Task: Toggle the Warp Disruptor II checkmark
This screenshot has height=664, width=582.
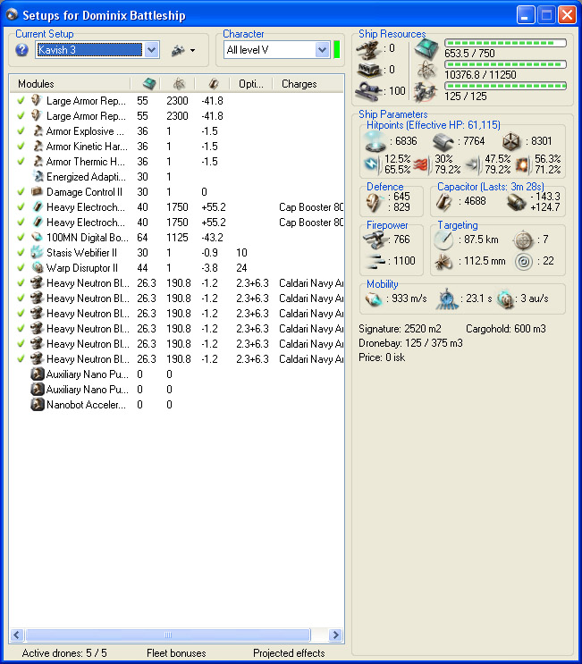Action: pyautogui.click(x=21, y=268)
